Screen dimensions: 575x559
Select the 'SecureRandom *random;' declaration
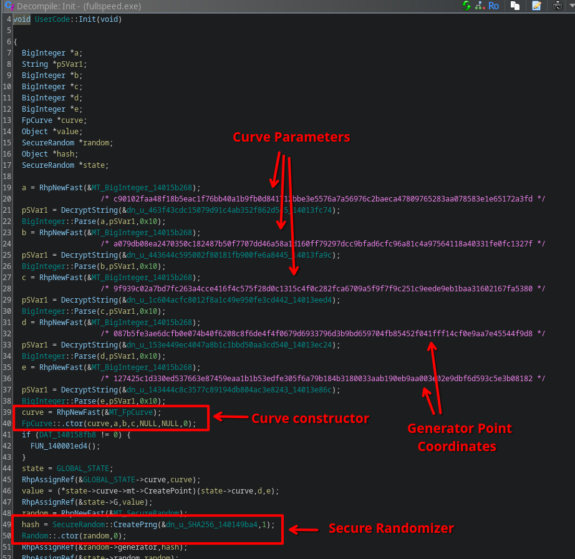[67, 143]
